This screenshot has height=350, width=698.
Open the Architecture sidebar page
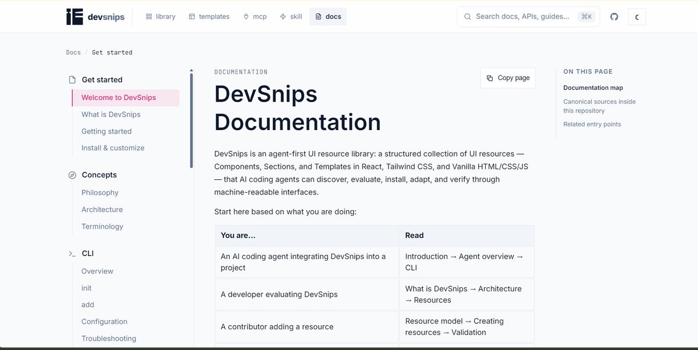pos(102,210)
